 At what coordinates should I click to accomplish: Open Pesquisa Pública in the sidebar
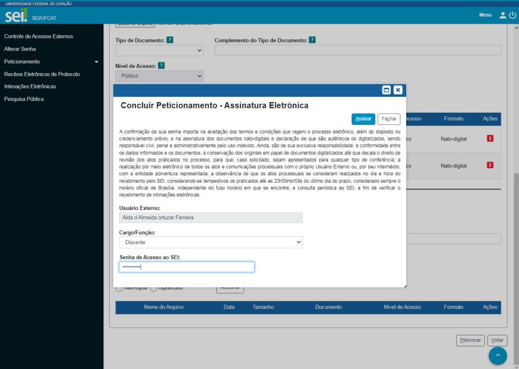point(24,99)
